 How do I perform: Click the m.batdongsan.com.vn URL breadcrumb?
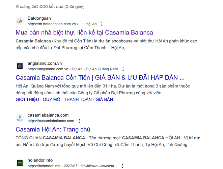[62, 24]
